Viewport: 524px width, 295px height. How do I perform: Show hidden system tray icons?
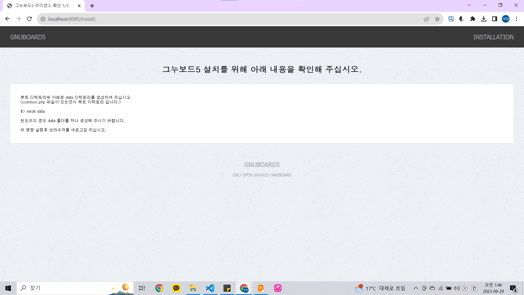[x=416, y=288]
